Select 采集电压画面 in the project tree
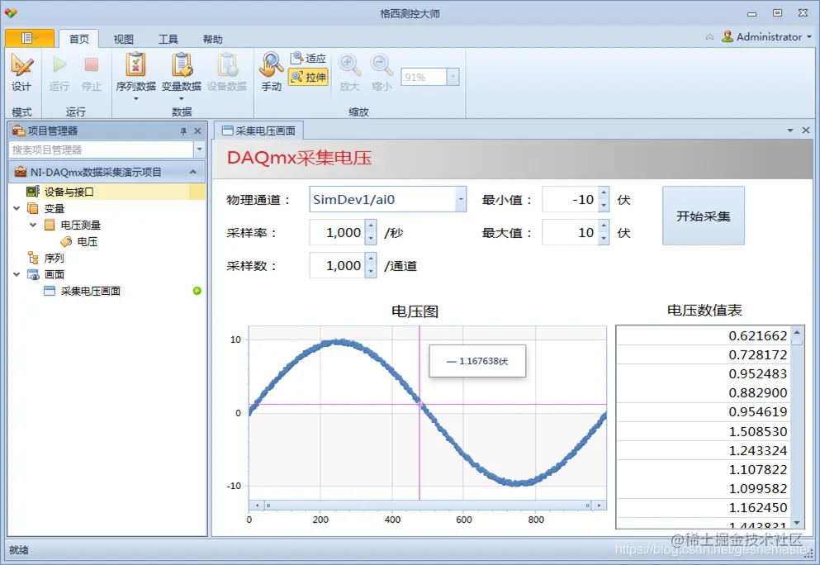Image resolution: width=820 pixels, height=565 pixels. 91,291
